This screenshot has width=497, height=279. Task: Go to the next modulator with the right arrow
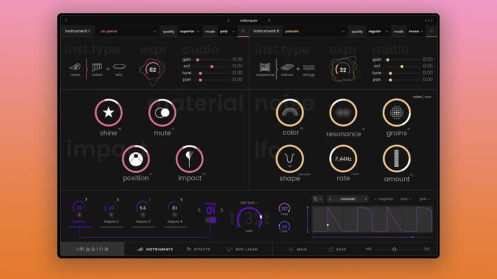pyautogui.click(x=221, y=210)
